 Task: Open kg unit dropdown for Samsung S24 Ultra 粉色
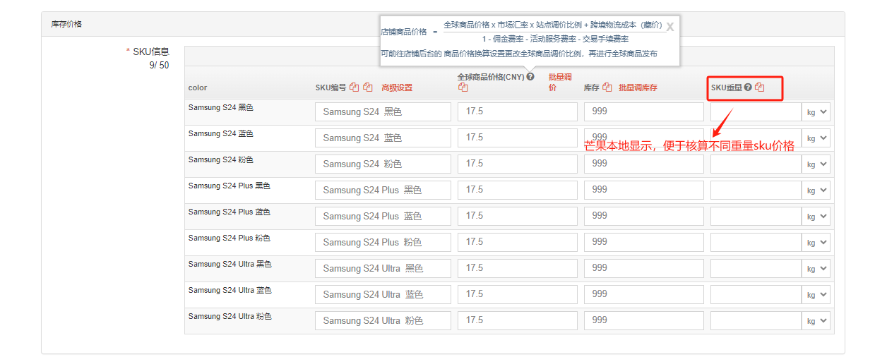[817, 321]
